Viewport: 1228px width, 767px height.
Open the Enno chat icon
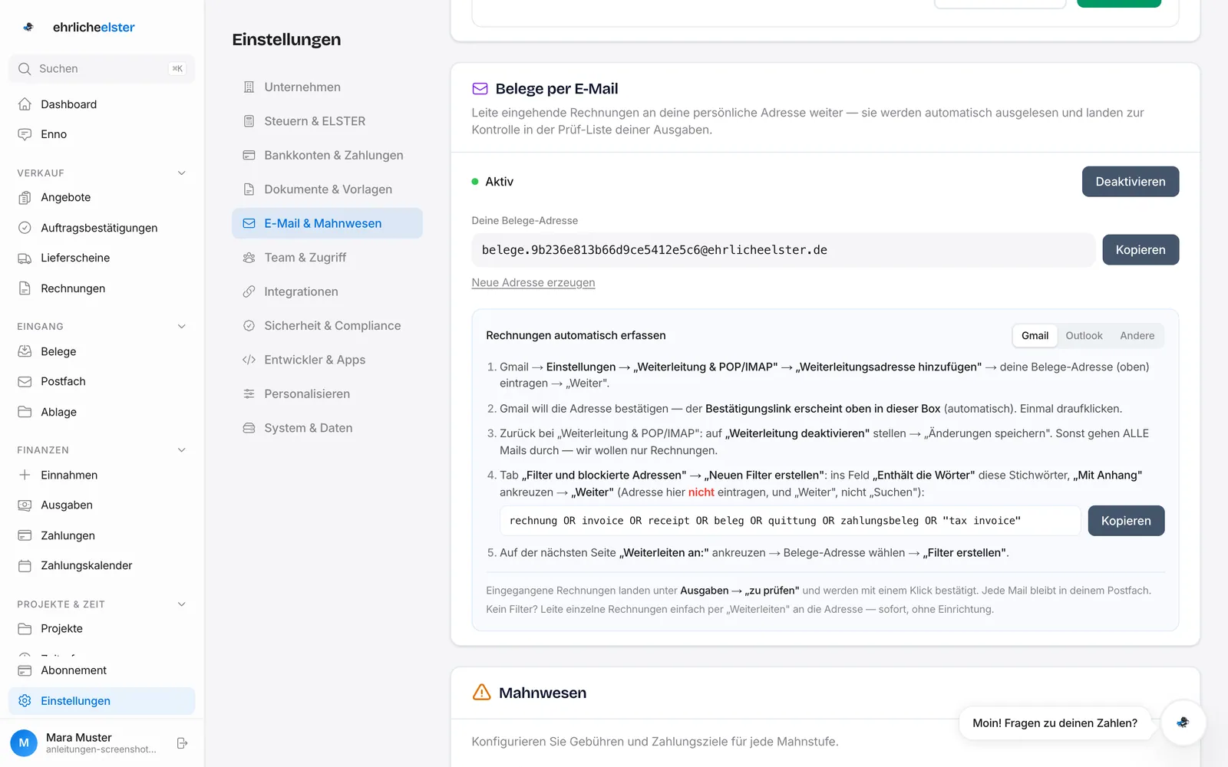25,134
